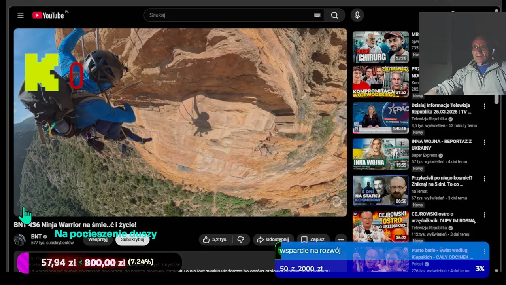The width and height of the screenshot is (506, 285).
Task: Click the Subskrybuj button
Action: [x=132, y=239]
